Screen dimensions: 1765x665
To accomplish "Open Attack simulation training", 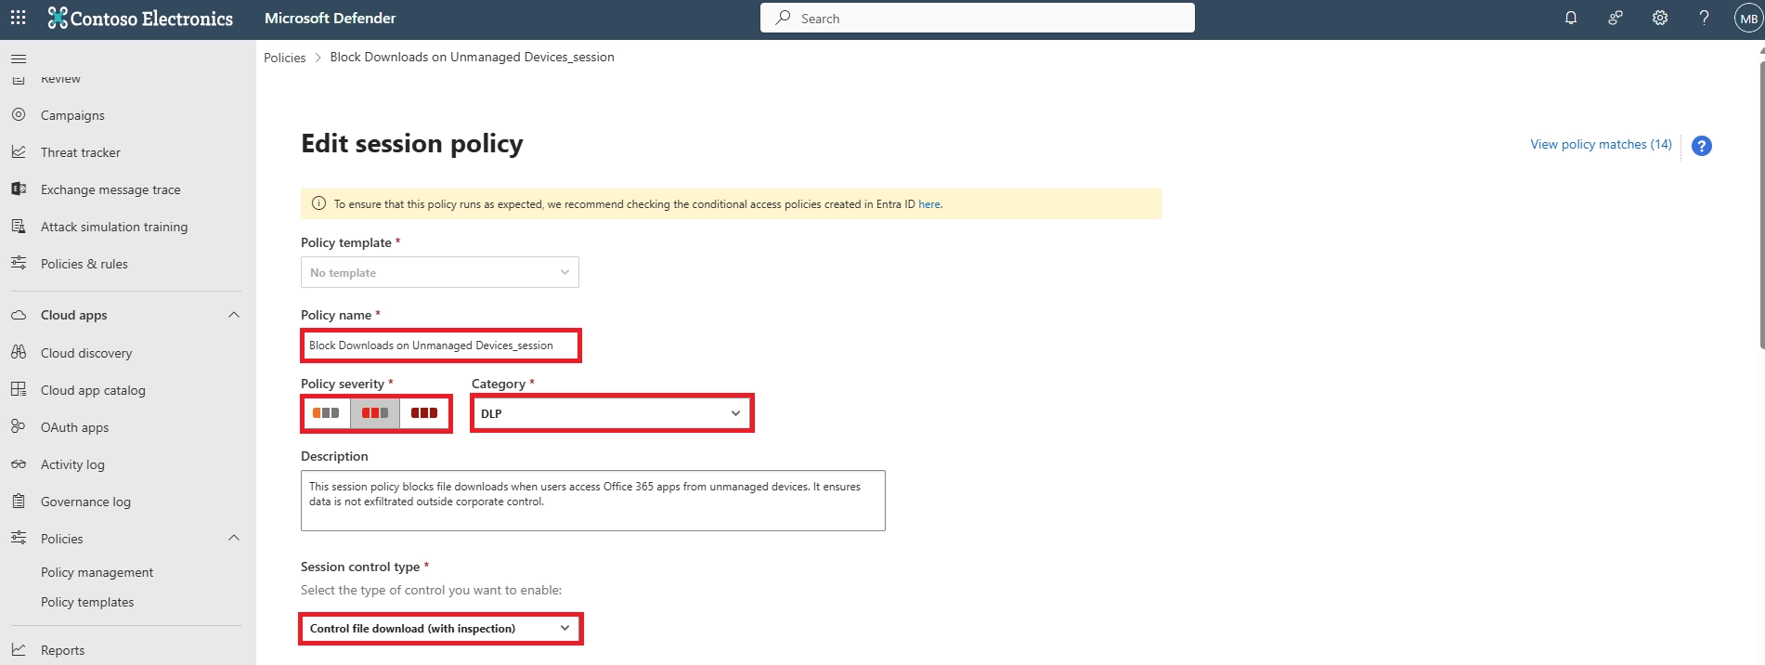I will [114, 227].
